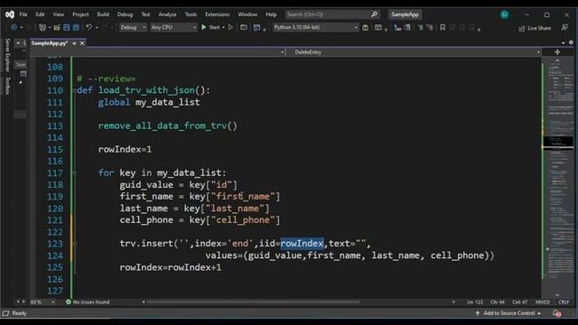Click the browser window toolbar icon after Start
Image resolution: width=578 pixels, height=325 pixels.
tap(244, 27)
